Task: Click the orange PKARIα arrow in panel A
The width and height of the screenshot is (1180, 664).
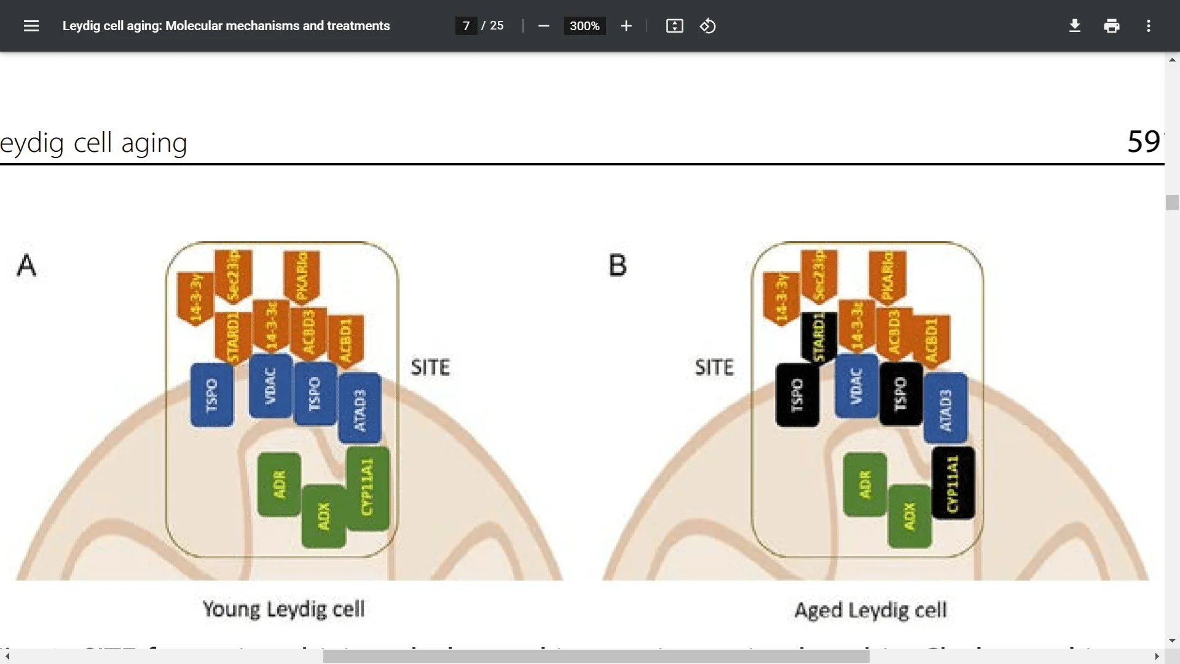Action: (301, 277)
